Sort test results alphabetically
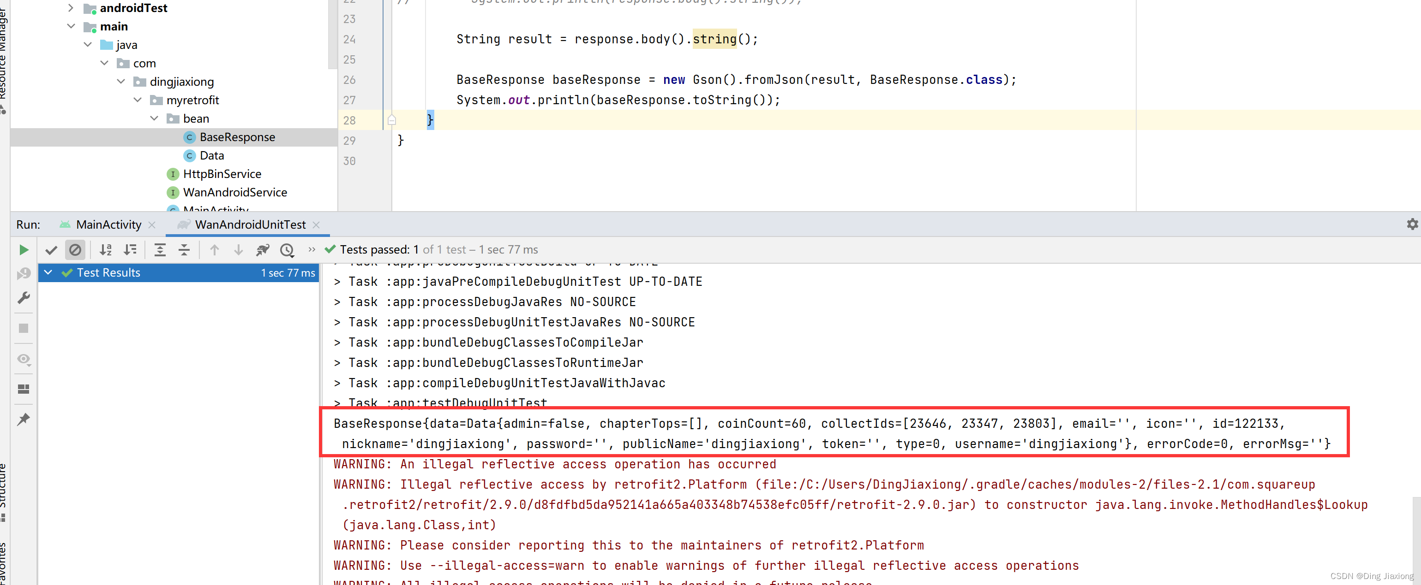The height and width of the screenshot is (585, 1421). 106,250
